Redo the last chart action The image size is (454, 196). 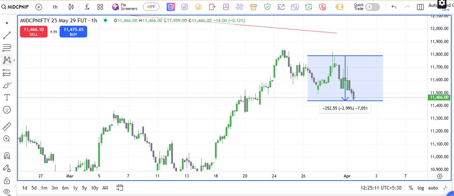pos(407,7)
